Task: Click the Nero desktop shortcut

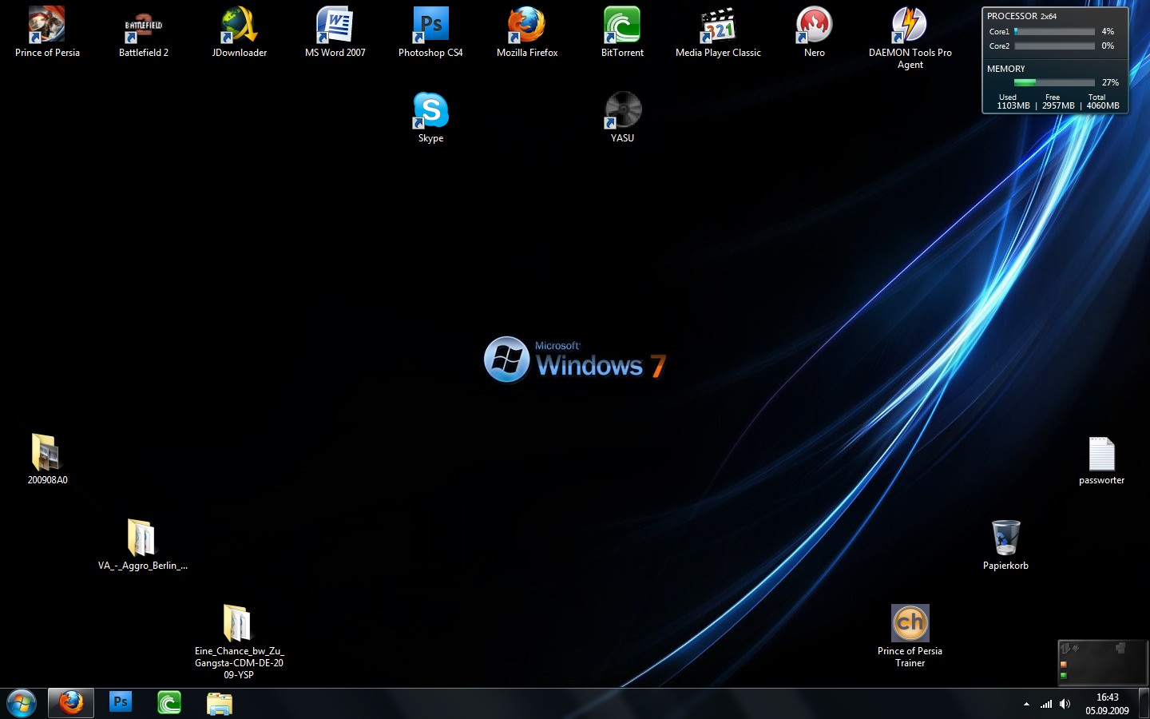Action: [815, 32]
